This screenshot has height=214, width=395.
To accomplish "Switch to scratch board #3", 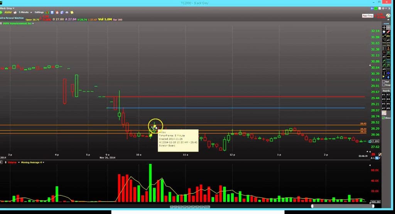I will 384,99.
